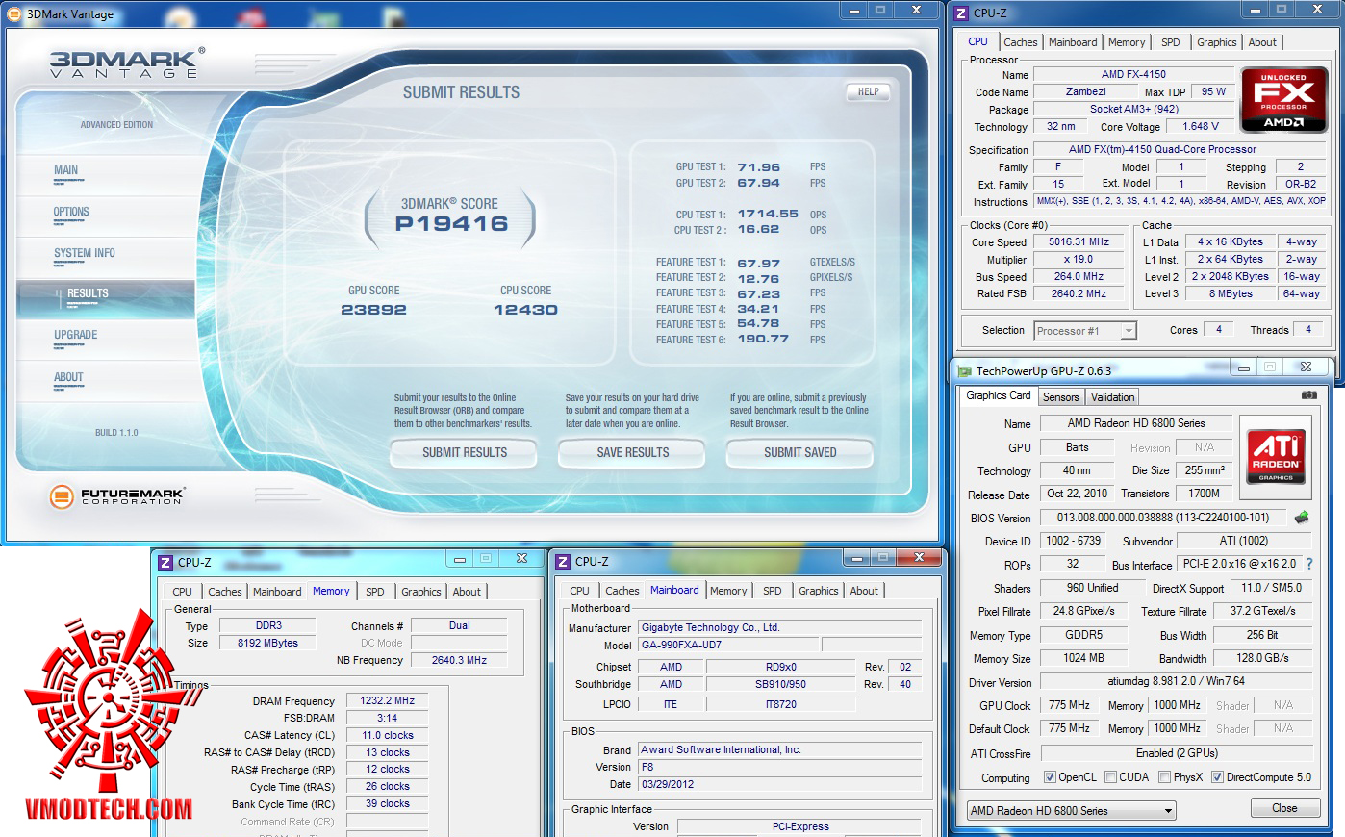
Task: Click the SUBMIT RESULTS button
Action: click(465, 452)
